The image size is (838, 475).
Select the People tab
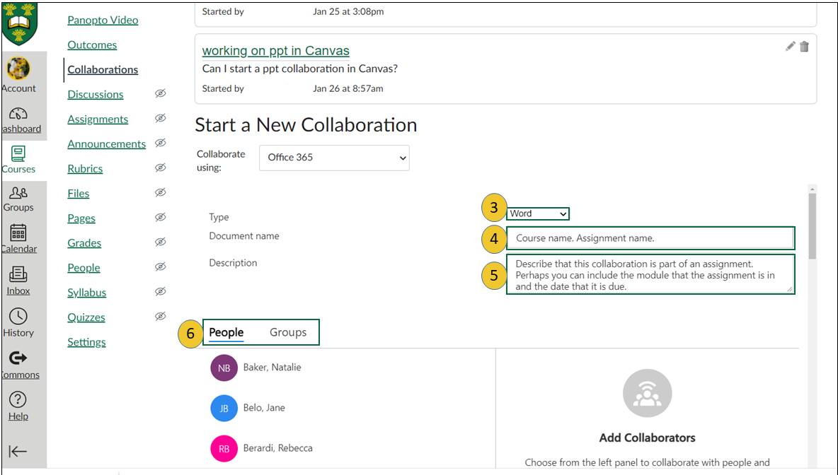coord(226,332)
